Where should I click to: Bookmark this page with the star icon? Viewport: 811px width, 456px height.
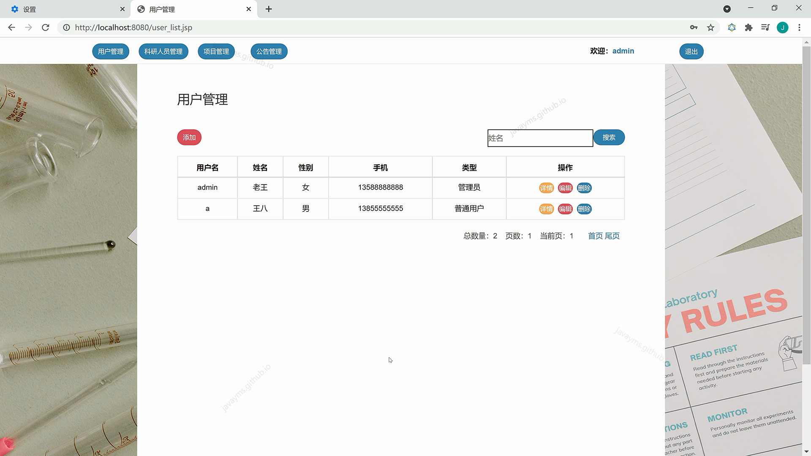(710, 27)
